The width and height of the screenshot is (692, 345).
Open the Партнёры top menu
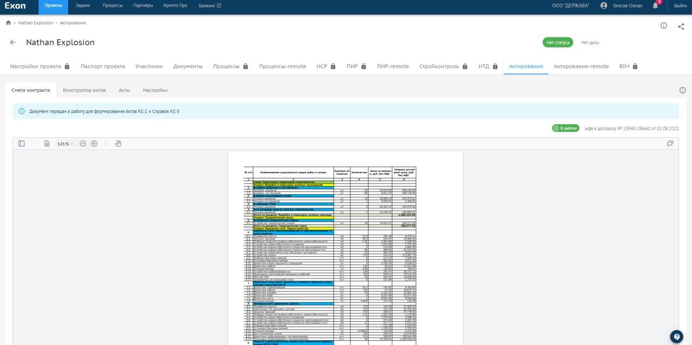(143, 5)
